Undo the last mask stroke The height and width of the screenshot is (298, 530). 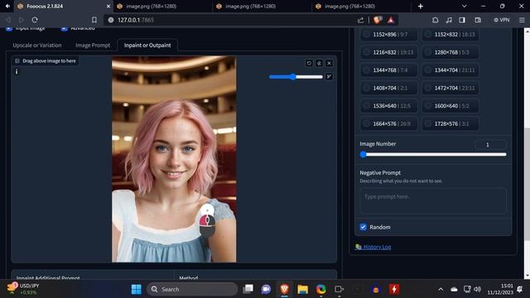(x=309, y=63)
